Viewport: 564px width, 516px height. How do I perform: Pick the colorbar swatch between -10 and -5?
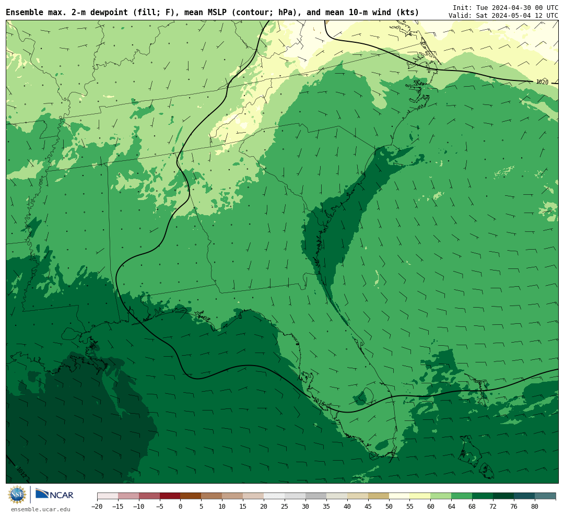[x=149, y=496]
